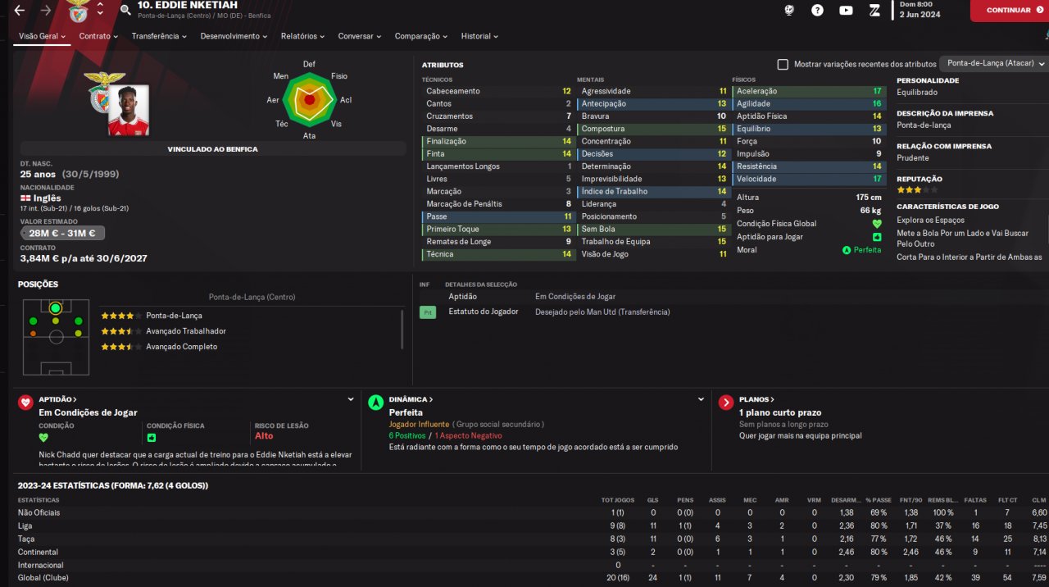
Task: Open the Conversar dropdown tab
Action: pos(360,36)
